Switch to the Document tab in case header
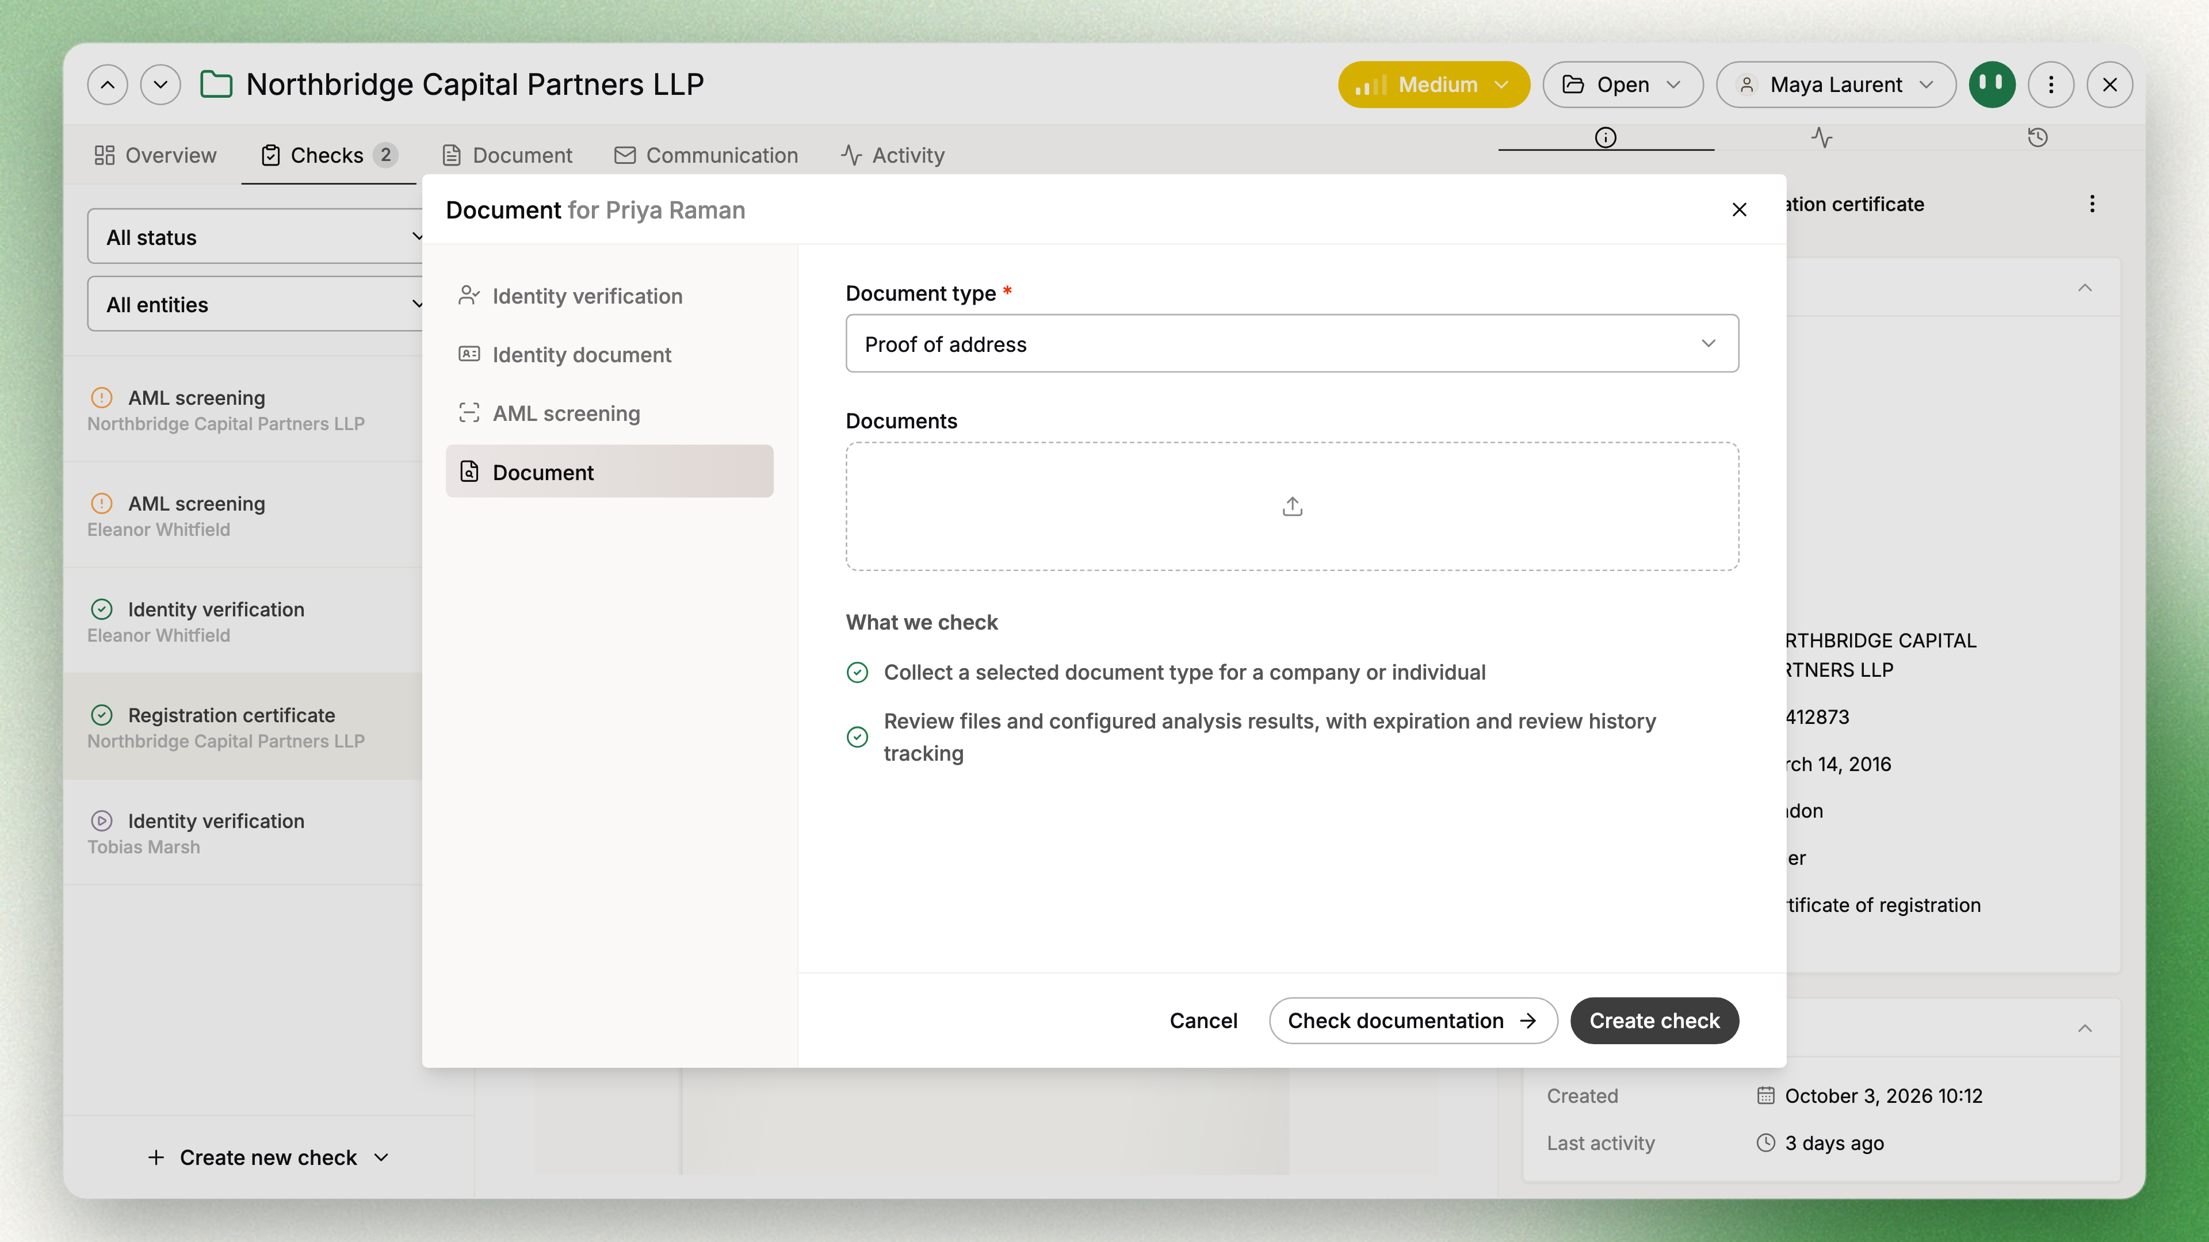 click(x=507, y=155)
